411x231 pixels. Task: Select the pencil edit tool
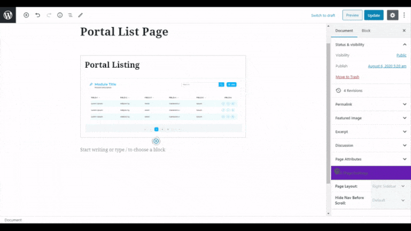tap(81, 15)
